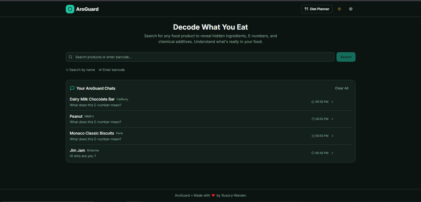Open the Jim Jam chat arrow

(x=332, y=153)
